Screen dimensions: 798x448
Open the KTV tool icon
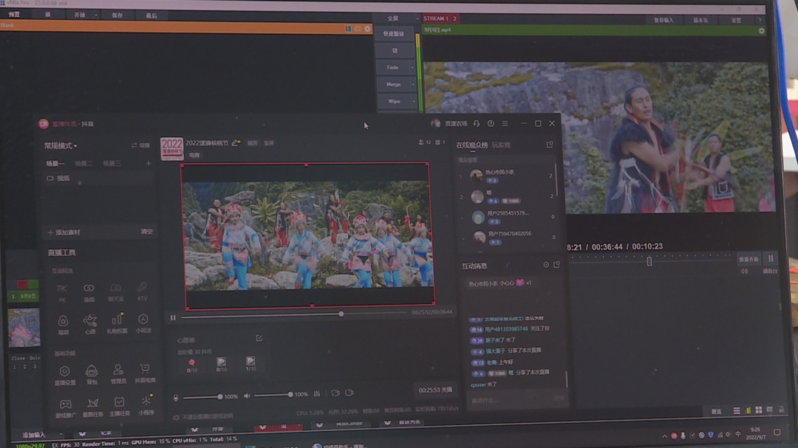click(x=143, y=292)
